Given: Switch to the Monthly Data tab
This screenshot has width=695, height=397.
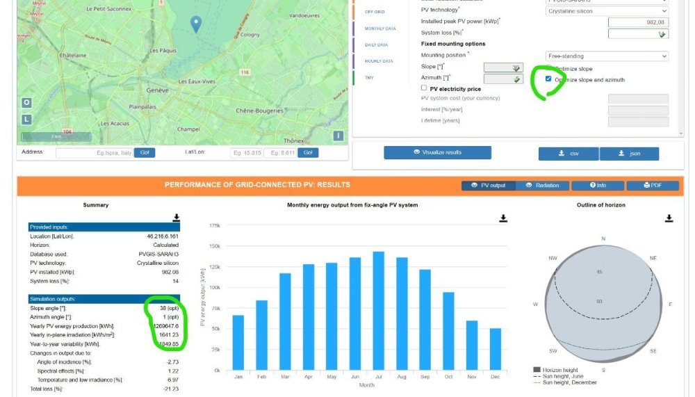Looking at the screenshot, I should pyautogui.click(x=380, y=29).
